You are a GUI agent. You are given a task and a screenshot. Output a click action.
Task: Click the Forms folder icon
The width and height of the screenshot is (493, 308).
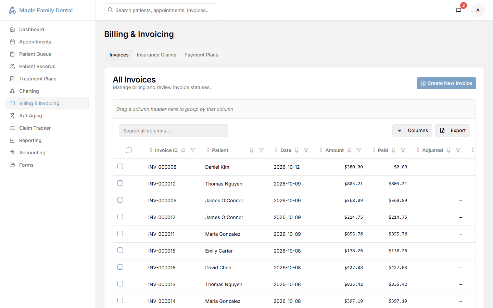tap(12, 165)
